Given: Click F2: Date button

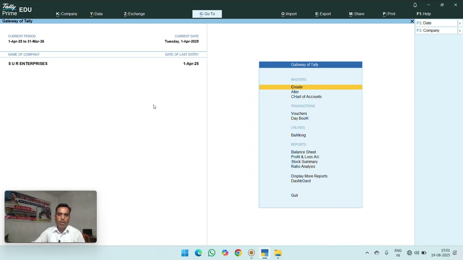Looking at the screenshot, I should (x=437, y=23).
